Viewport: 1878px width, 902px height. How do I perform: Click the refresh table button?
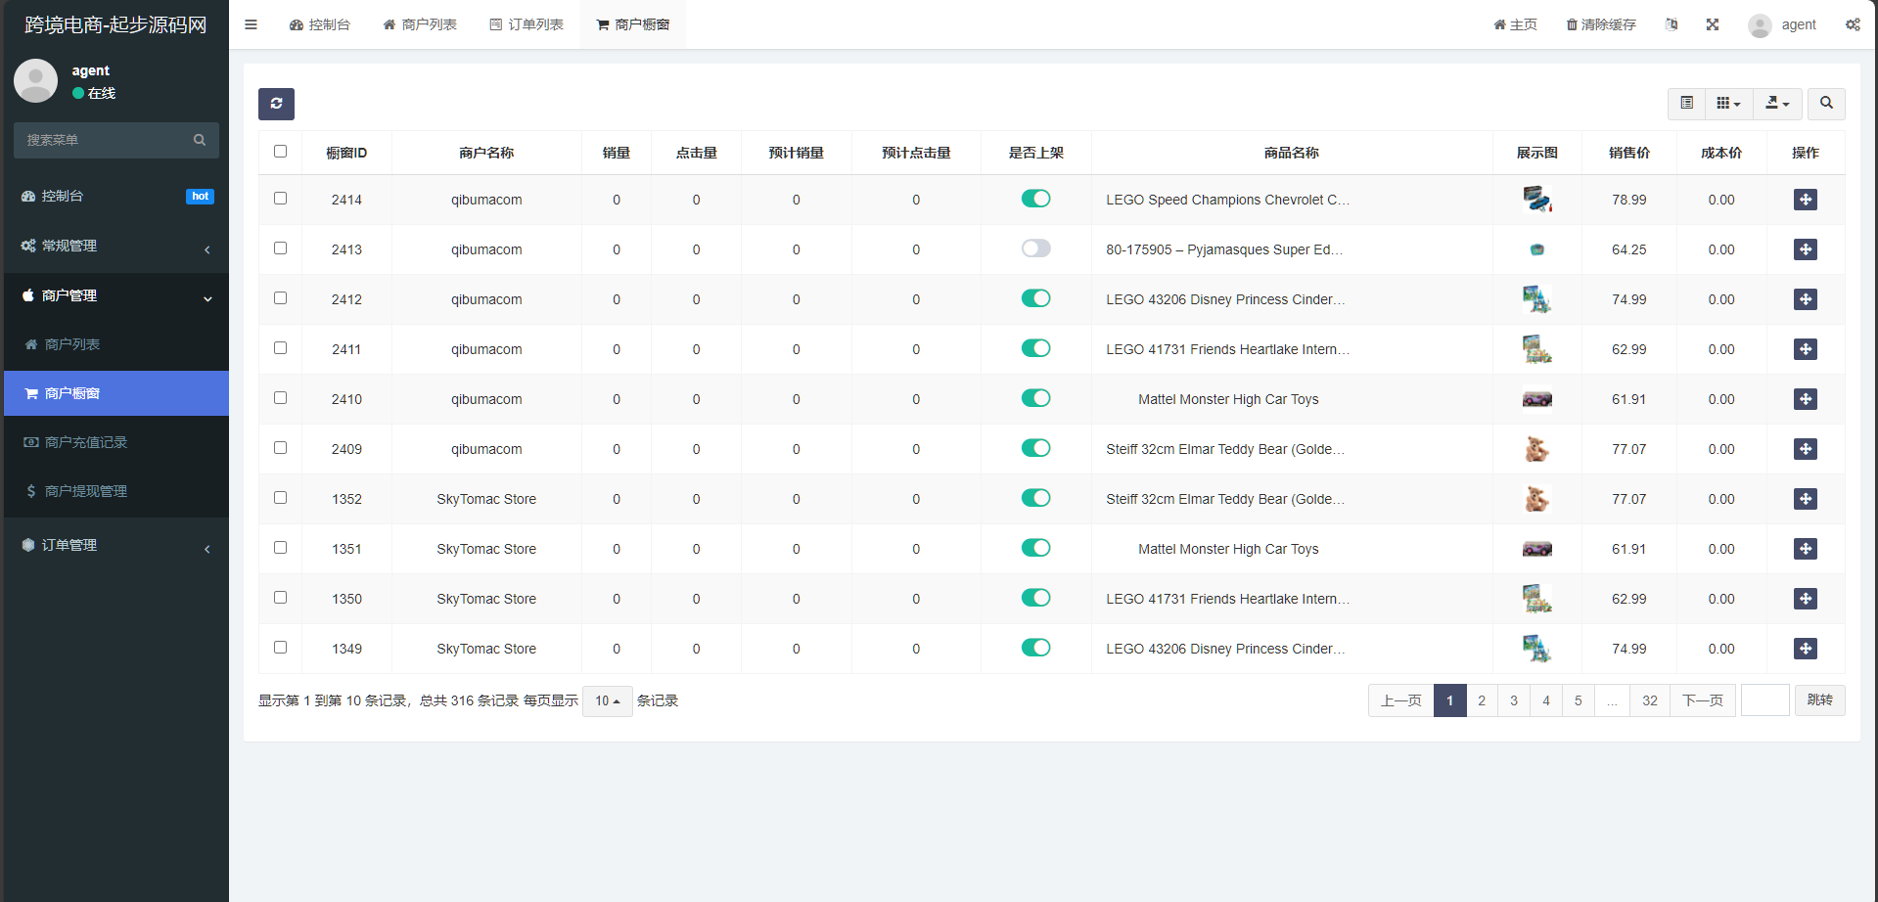point(276,104)
